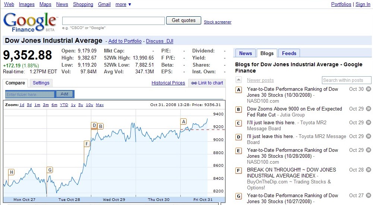Set chart zoom to YTD
This screenshot has height=205, width=373.
(x=64, y=105)
